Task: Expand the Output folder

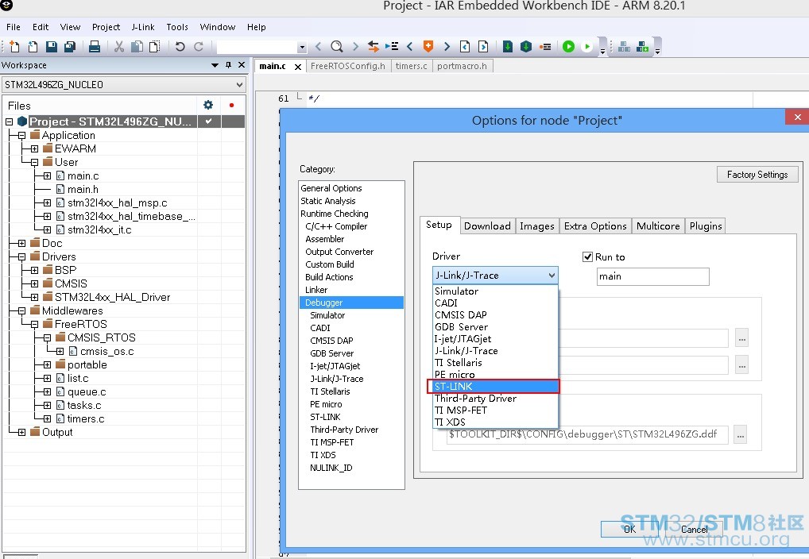Action: pyautogui.click(x=21, y=432)
